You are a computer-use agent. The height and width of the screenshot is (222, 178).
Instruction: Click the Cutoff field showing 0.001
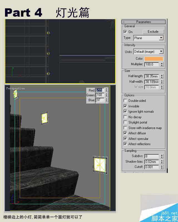pyautogui.click(x=152, y=167)
